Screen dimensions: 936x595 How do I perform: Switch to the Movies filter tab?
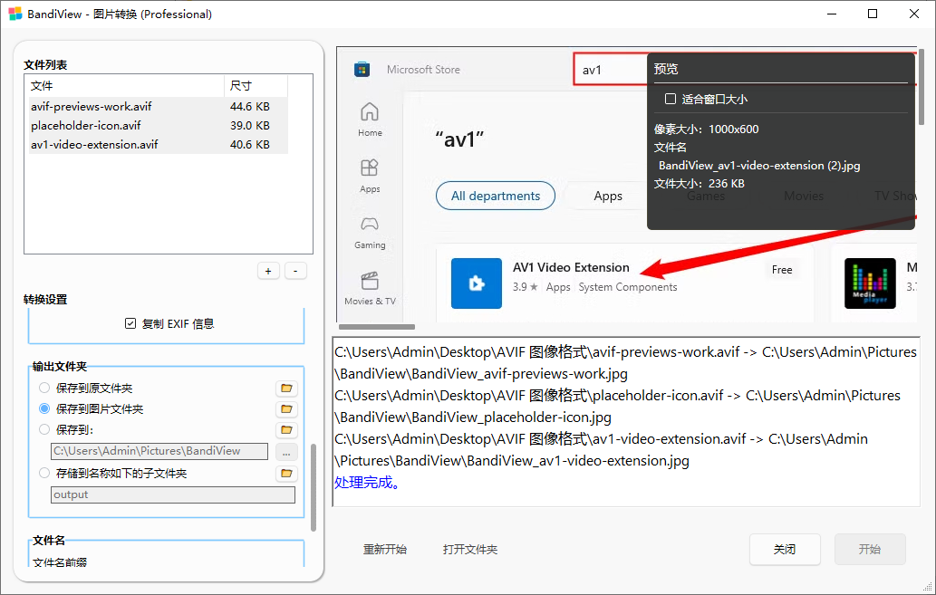(803, 196)
